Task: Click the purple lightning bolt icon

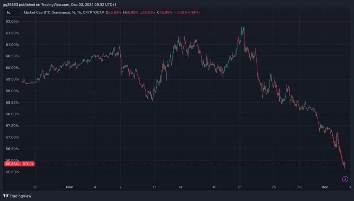Action: pos(345,179)
